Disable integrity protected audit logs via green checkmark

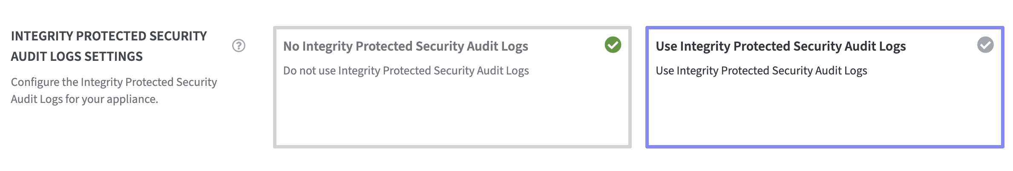[613, 45]
